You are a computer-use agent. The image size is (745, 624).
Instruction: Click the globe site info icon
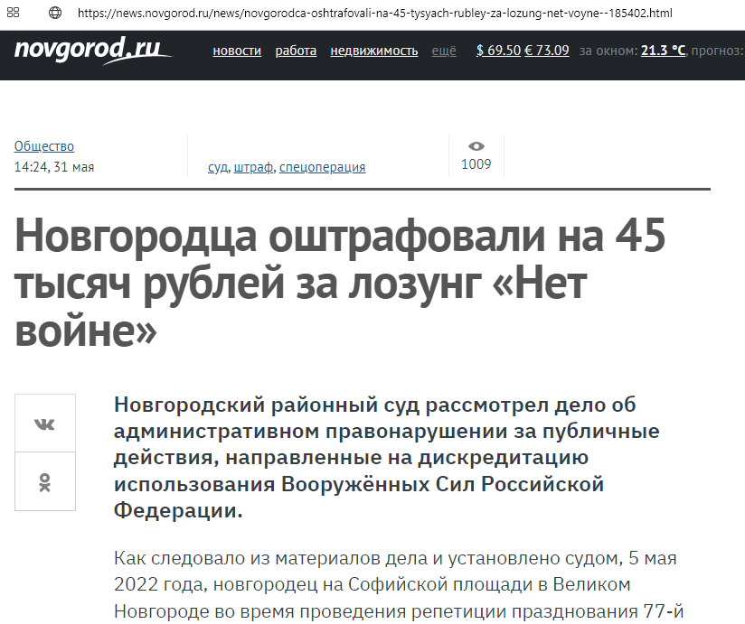(x=55, y=14)
